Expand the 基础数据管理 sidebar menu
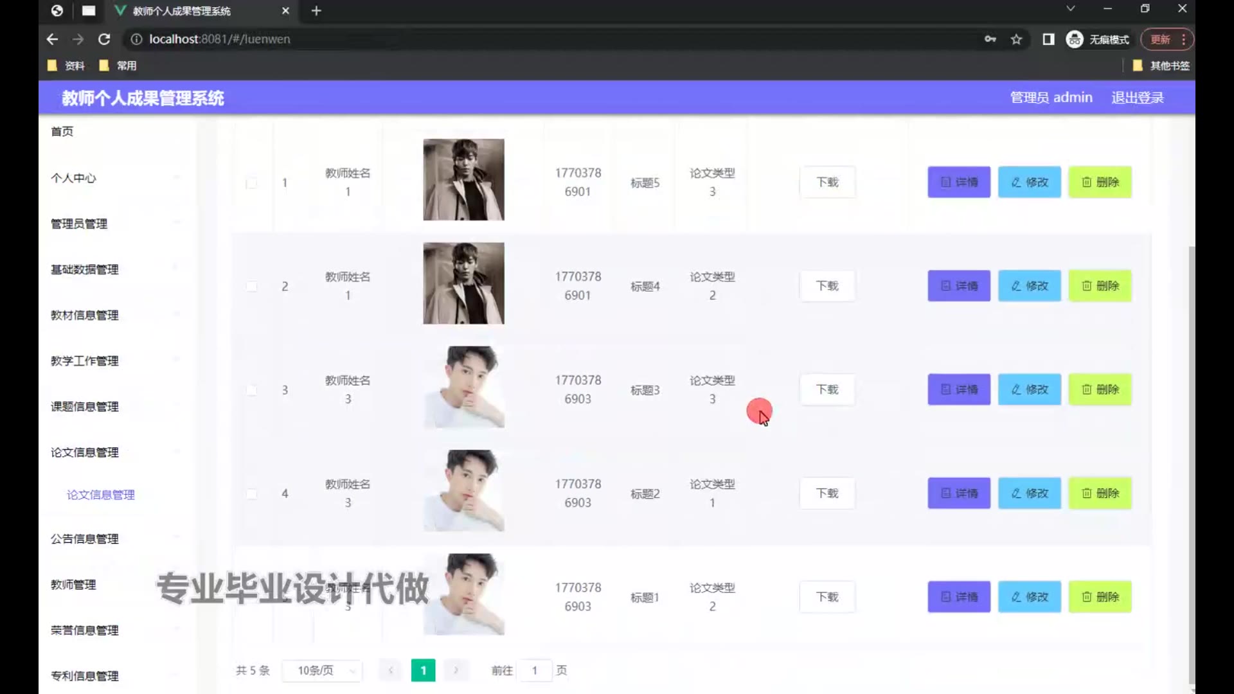Image resolution: width=1234 pixels, height=694 pixels. pos(85,269)
